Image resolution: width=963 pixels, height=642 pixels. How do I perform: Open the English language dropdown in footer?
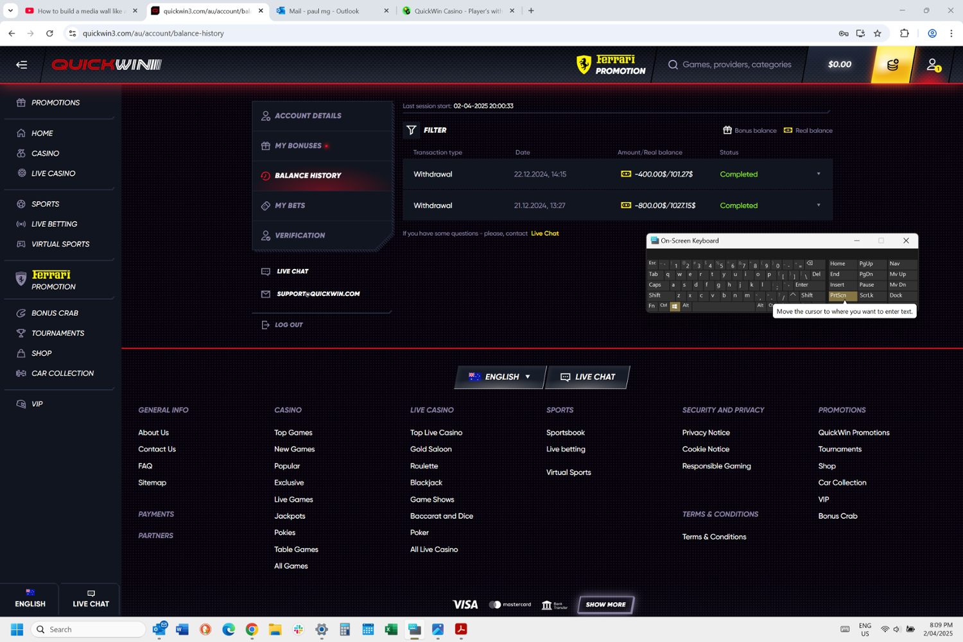tap(500, 377)
